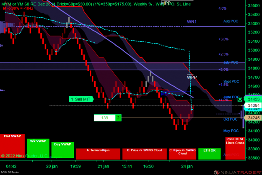Viewport: 262px width, 175px height.
Task: Click the Aug POC label
Action: pos(231,21)
